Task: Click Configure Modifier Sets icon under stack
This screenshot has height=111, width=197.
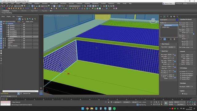Action: (175, 39)
